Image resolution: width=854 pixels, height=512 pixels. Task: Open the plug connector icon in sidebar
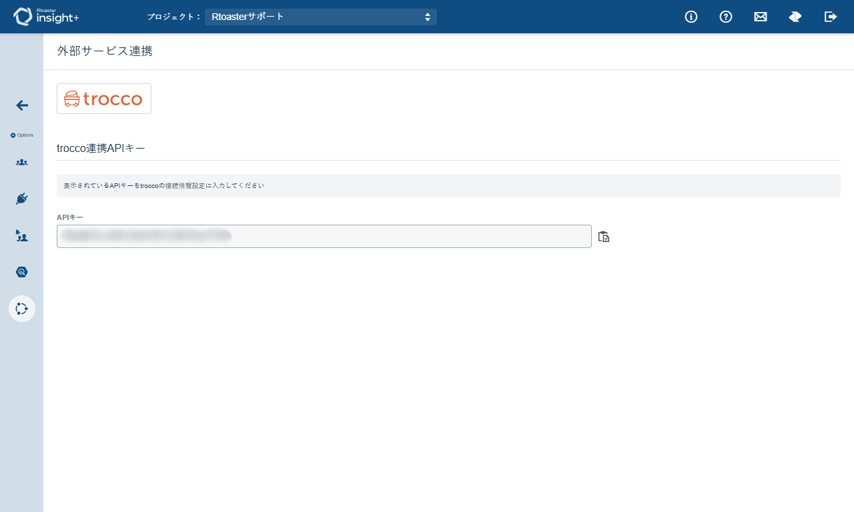click(x=22, y=199)
